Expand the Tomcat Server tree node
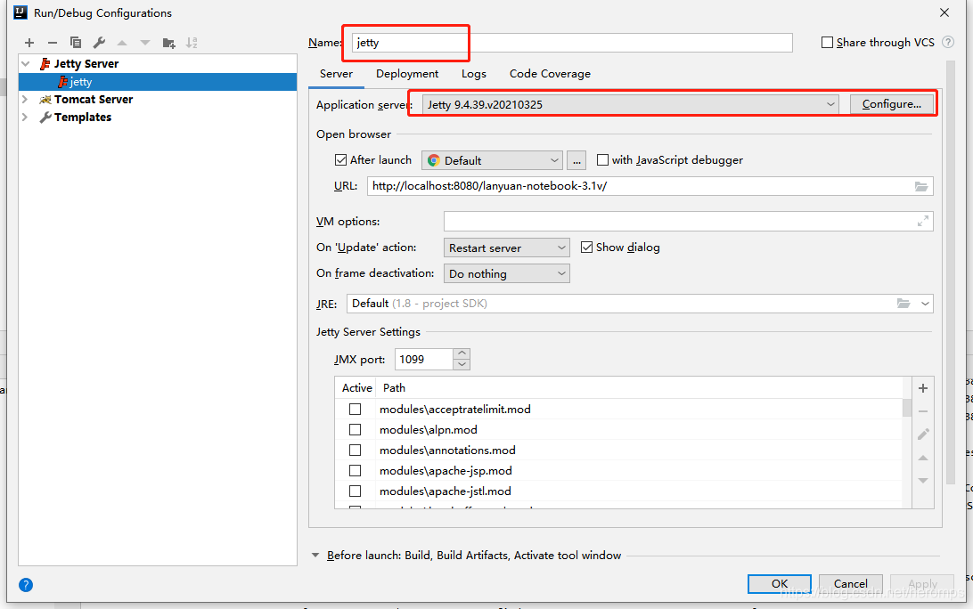The height and width of the screenshot is (609, 973). [25, 99]
